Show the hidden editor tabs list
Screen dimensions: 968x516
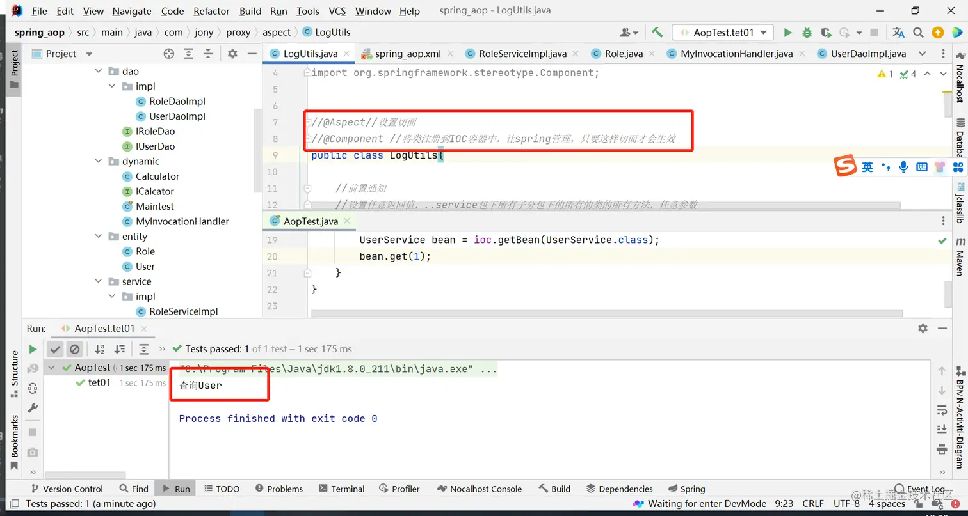923,54
